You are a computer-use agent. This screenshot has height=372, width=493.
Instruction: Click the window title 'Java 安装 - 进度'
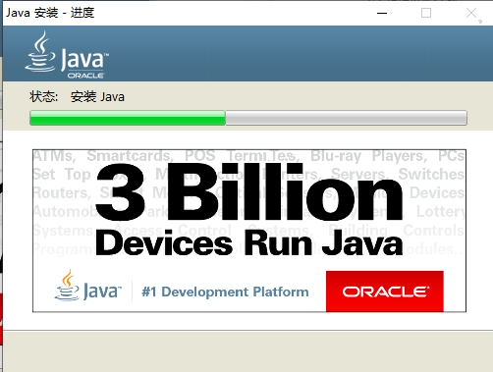(50, 13)
